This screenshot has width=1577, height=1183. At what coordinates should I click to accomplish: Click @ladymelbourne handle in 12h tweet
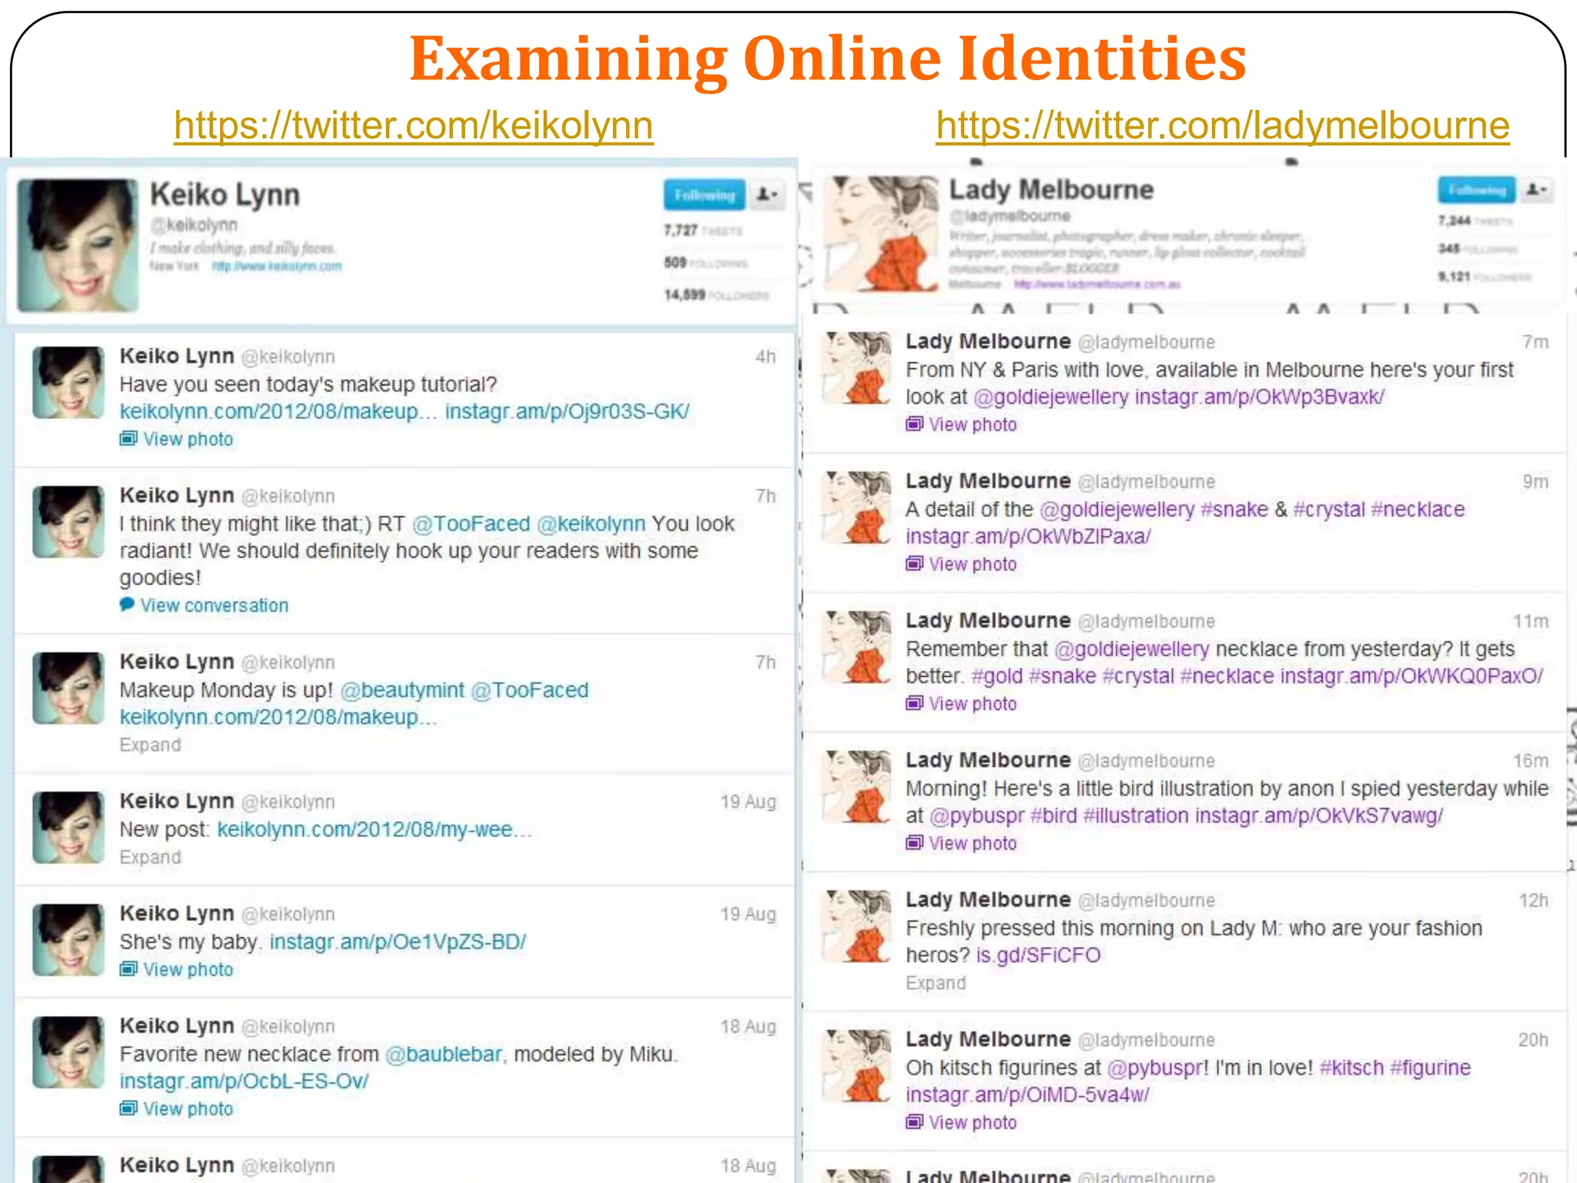1146,900
